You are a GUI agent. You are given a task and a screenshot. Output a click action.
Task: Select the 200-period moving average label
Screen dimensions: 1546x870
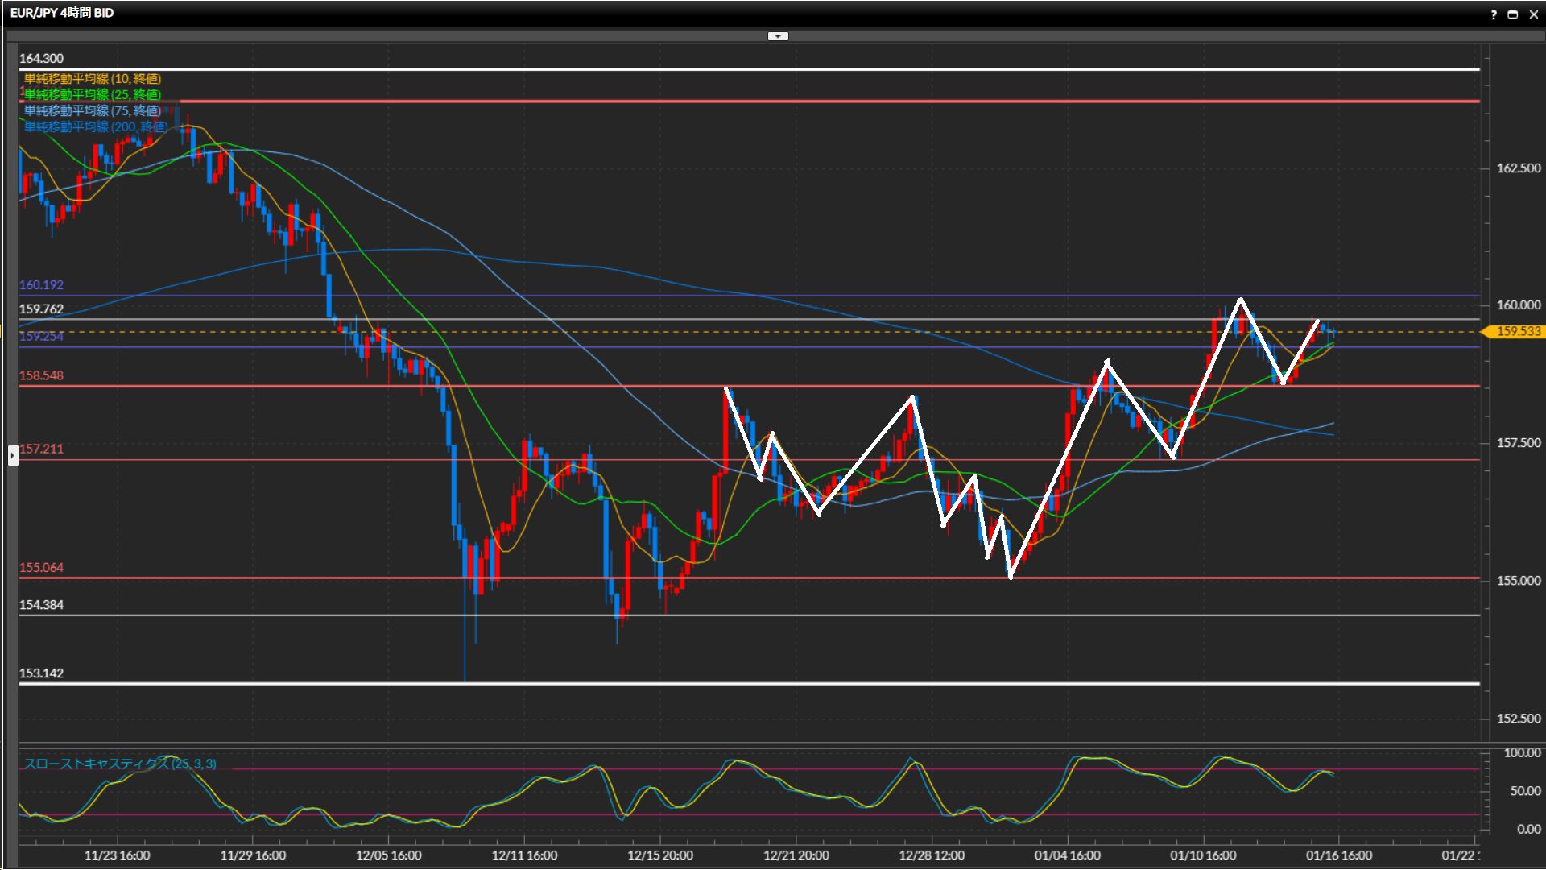(x=95, y=126)
